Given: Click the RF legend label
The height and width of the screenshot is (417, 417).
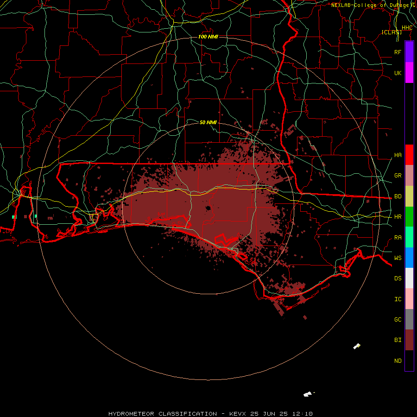Looking at the screenshot, I should pyautogui.click(x=398, y=52).
